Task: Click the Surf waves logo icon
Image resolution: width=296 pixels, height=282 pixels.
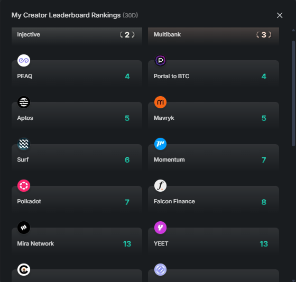Action: click(x=24, y=144)
